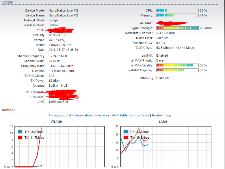Select the Uptime value 4 days 00:51:36
The image size is (225, 169).
[x=60, y=45]
